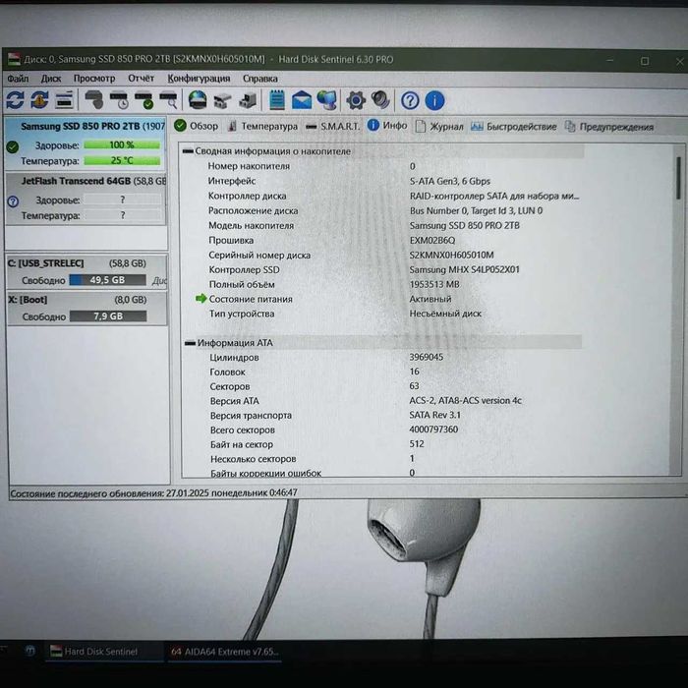Image resolution: width=688 pixels, height=688 pixels.
Task: Click the Samsung temperature bar showing 25 °C
Action: [122, 160]
